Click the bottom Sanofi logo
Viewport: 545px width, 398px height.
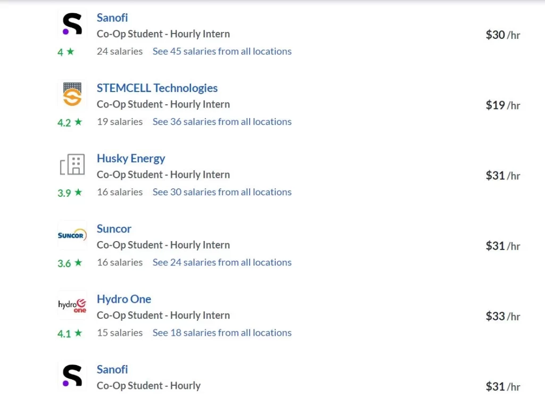point(72,376)
